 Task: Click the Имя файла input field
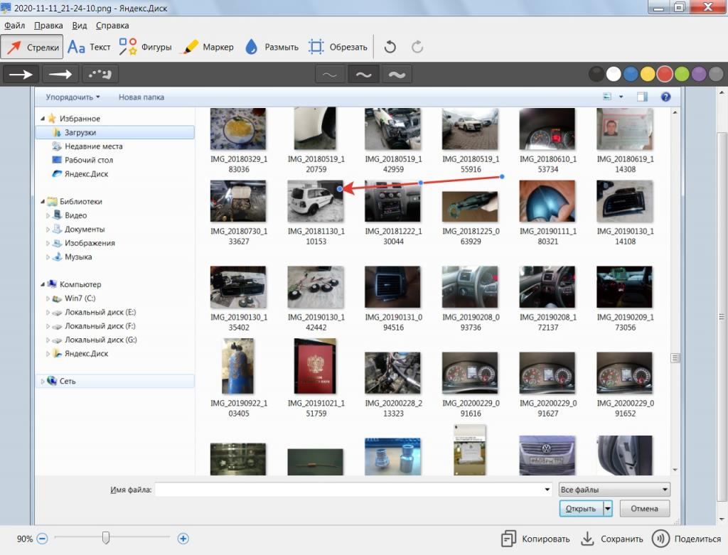353,490
